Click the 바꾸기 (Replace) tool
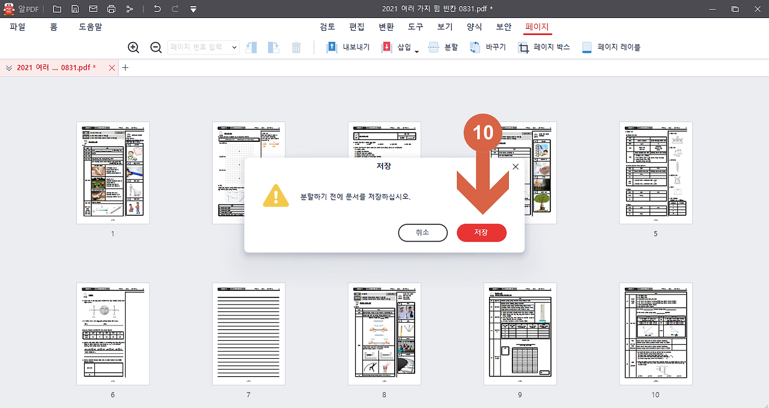Image resolution: width=769 pixels, height=408 pixels. pos(488,47)
